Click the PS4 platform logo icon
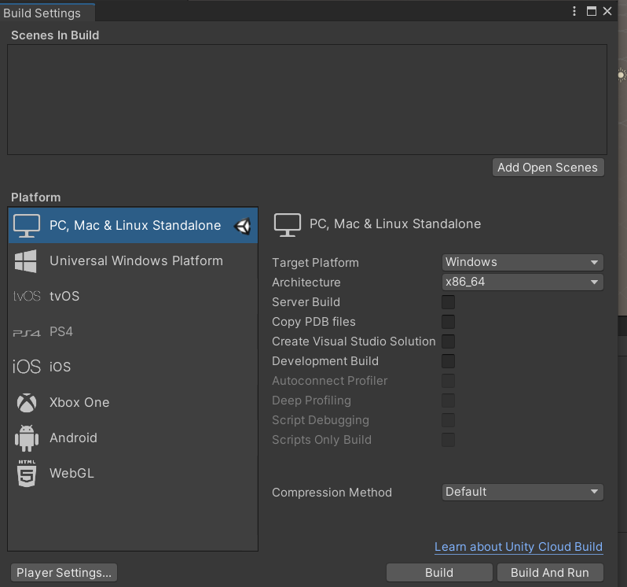This screenshot has width=627, height=587. pos(27,333)
